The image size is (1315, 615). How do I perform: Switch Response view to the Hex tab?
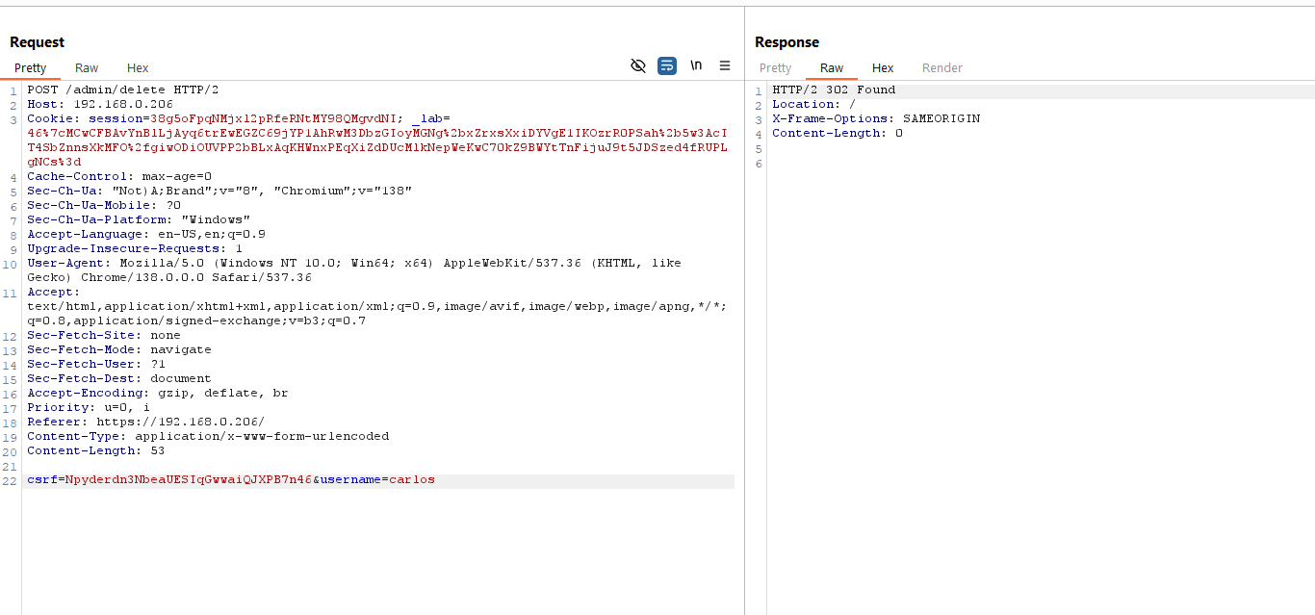pos(883,68)
